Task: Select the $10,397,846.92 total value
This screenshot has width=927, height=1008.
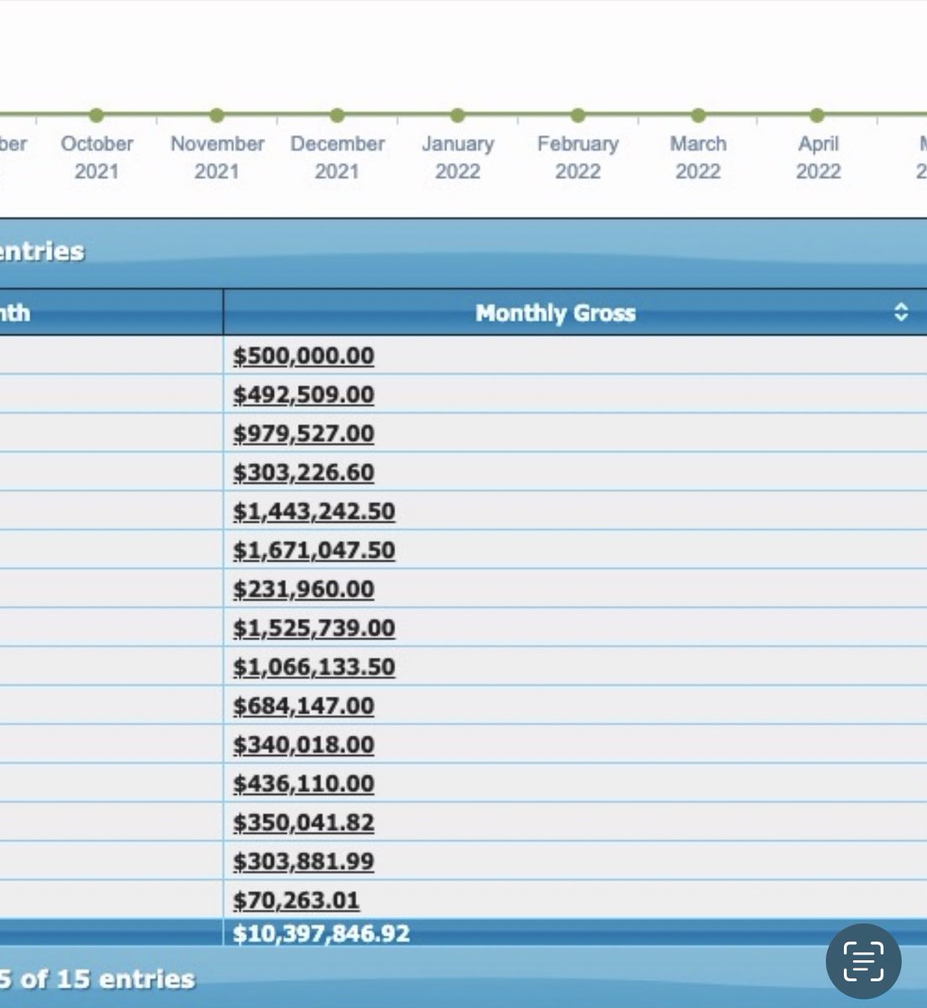Action: pyautogui.click(x=322, y=933)
